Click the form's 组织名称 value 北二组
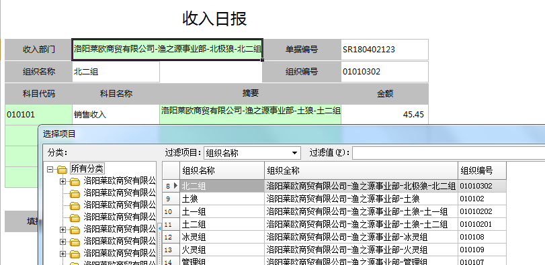Viewport: 545px width, 265px height. pos(116,72)
